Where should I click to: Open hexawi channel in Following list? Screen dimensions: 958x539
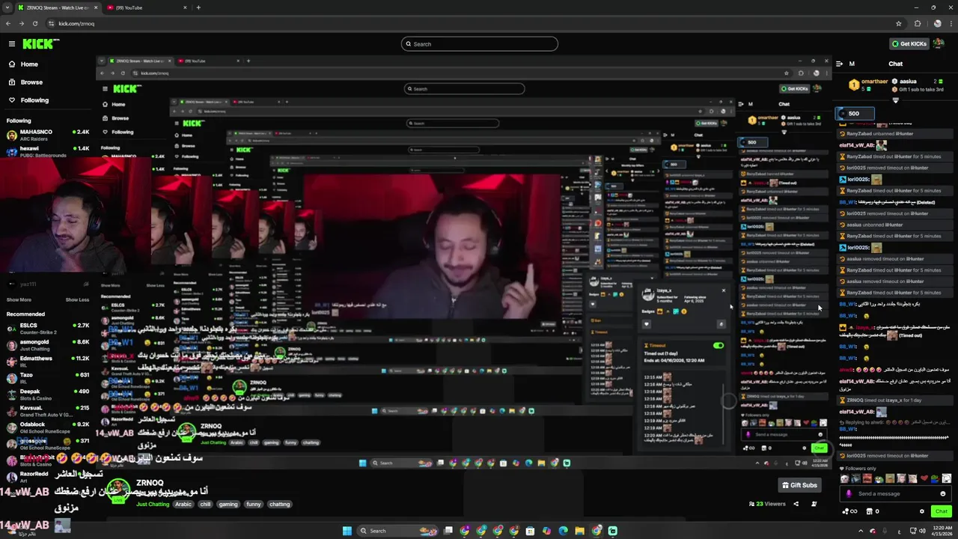[48, 150]
